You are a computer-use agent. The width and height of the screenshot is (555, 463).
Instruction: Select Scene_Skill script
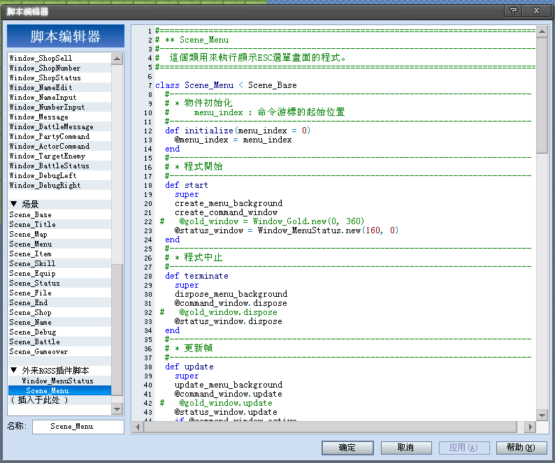[x=59, y=263]
